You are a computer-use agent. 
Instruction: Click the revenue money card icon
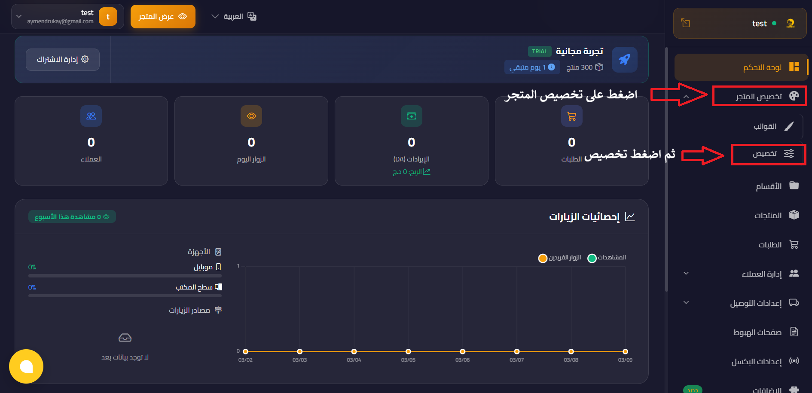[x=411, y=116]
